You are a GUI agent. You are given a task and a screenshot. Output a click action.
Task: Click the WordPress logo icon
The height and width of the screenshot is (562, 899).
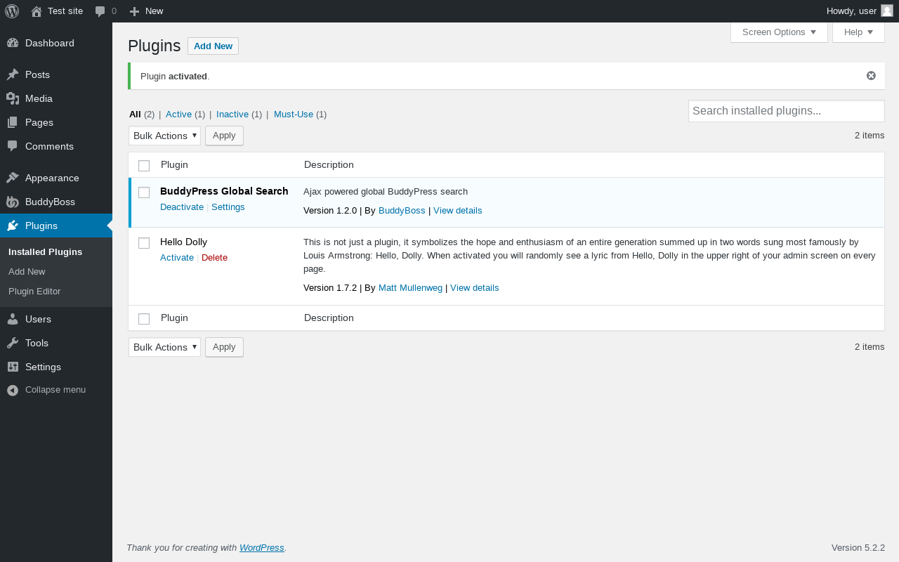12,11
